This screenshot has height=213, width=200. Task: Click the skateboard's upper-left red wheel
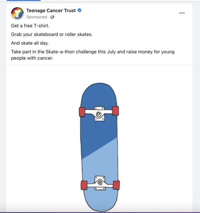pos(82,112)
